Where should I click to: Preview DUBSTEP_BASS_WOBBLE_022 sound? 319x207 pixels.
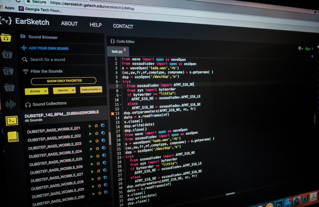coord(91,134)
